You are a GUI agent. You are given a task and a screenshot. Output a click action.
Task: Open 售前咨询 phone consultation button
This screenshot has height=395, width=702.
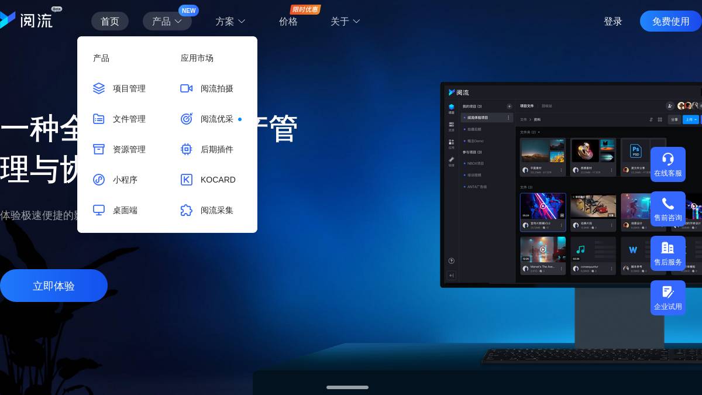pos(668,209)
